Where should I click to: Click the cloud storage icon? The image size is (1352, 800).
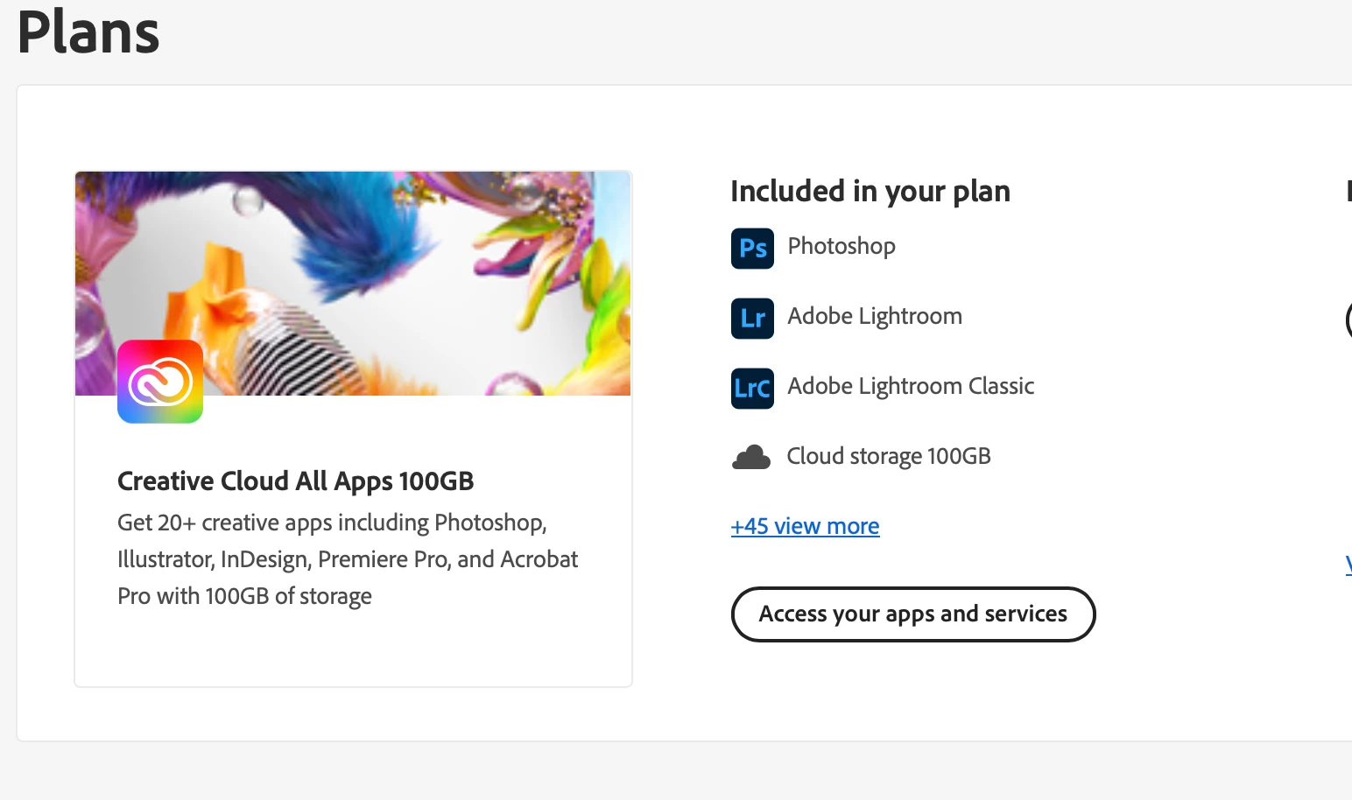pos(751,457)
